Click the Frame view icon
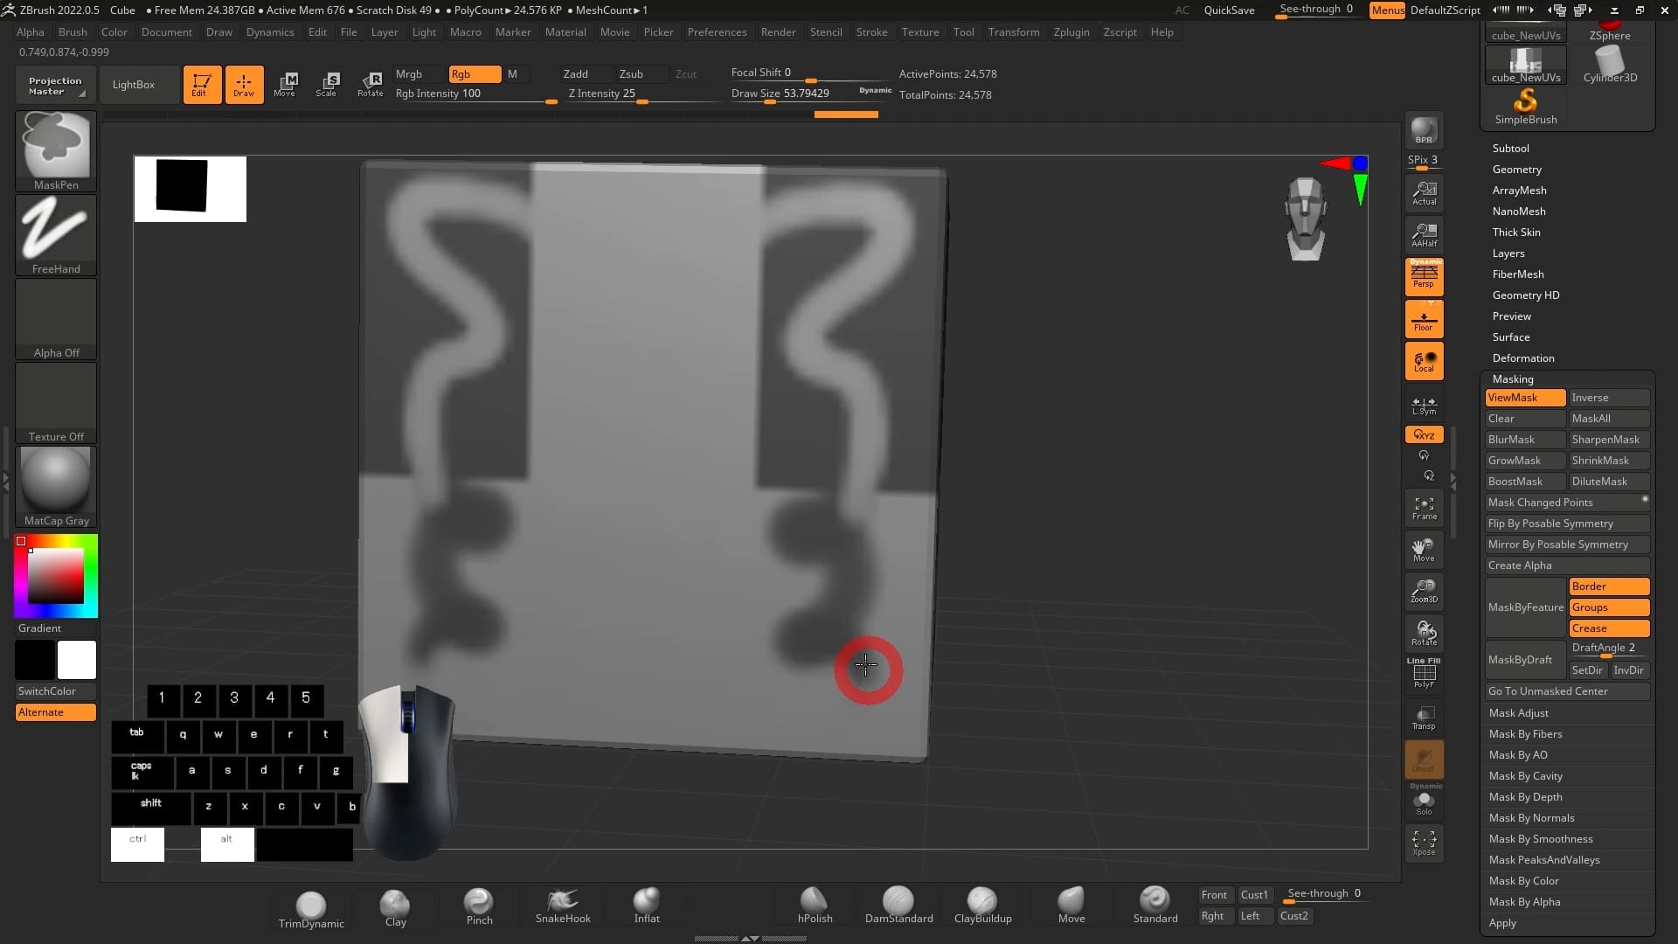 tap(1424, 508)
